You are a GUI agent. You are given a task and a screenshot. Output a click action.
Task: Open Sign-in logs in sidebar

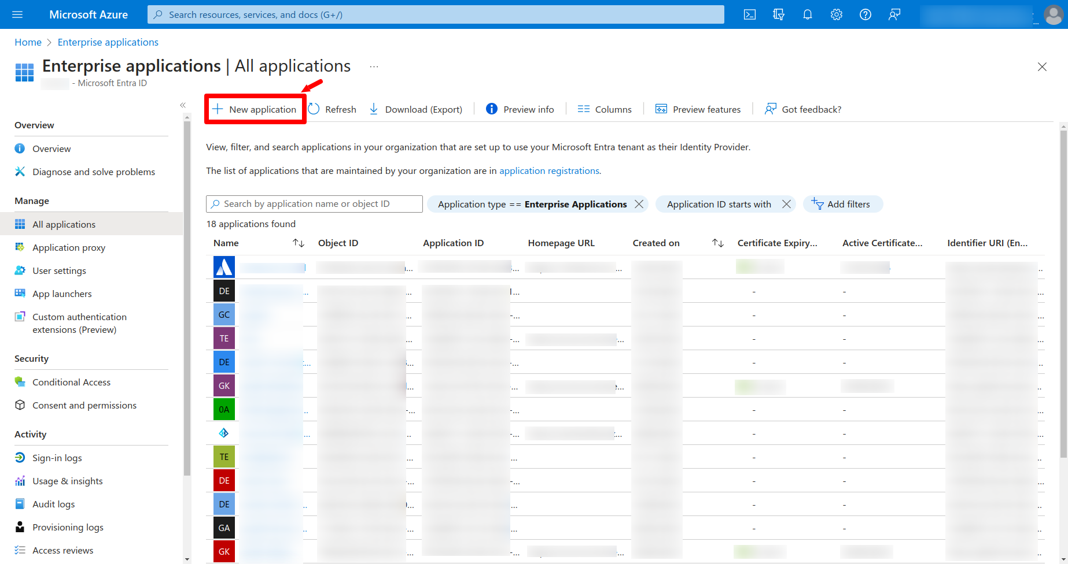tap(57, 458)
